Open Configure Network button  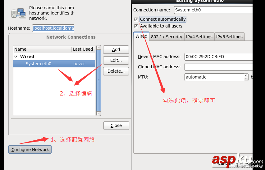pos(30,150)
